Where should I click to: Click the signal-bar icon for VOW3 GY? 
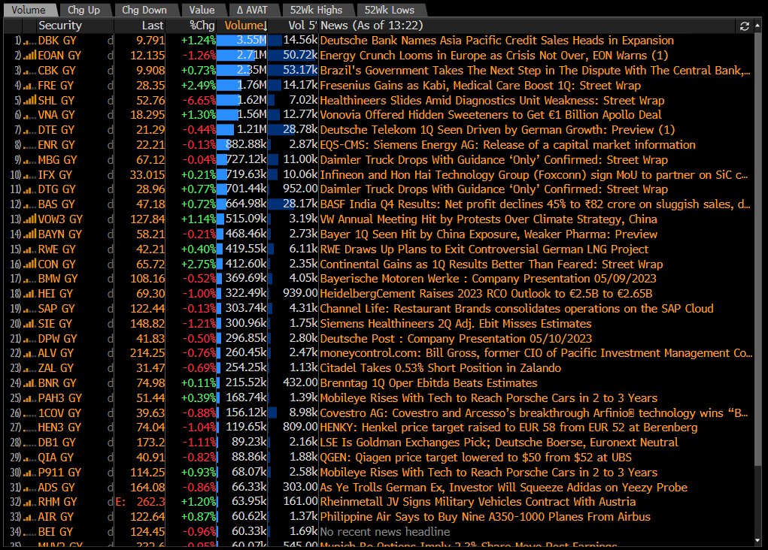click(30, 219)
